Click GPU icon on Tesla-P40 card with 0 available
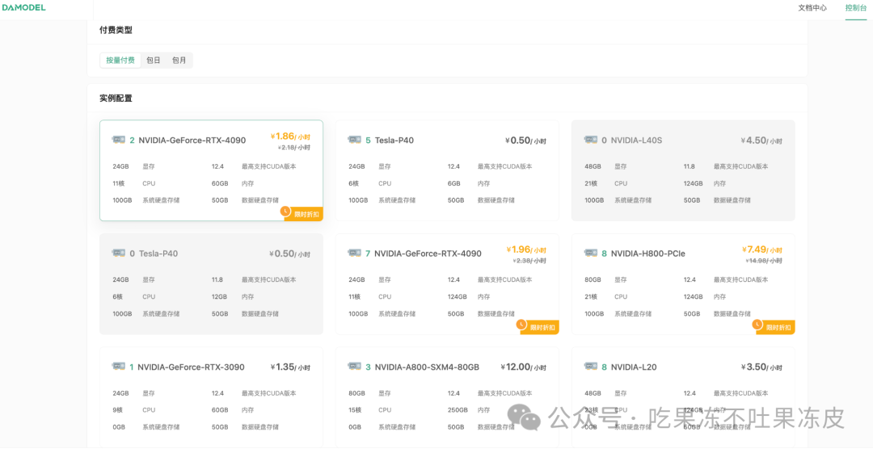Image resolution: width=873 pixels, height=453 pixels. [119, 254]
